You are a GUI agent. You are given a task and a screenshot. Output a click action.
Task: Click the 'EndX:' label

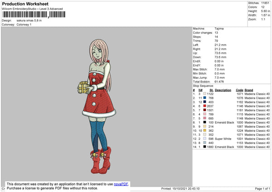pos(197,61)
